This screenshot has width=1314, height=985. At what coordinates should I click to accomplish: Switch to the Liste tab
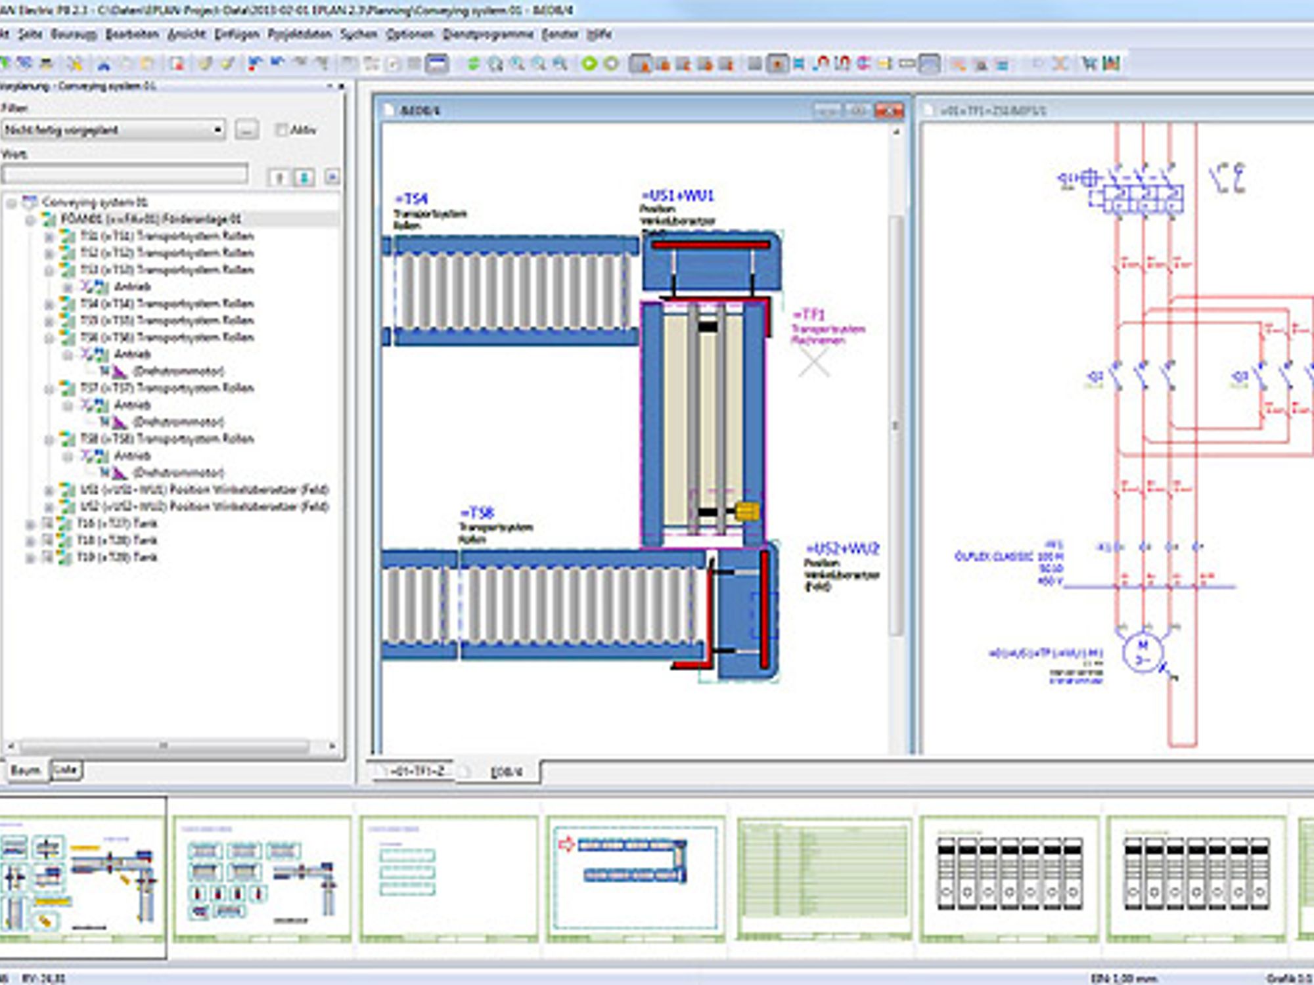tap(65, 770)
